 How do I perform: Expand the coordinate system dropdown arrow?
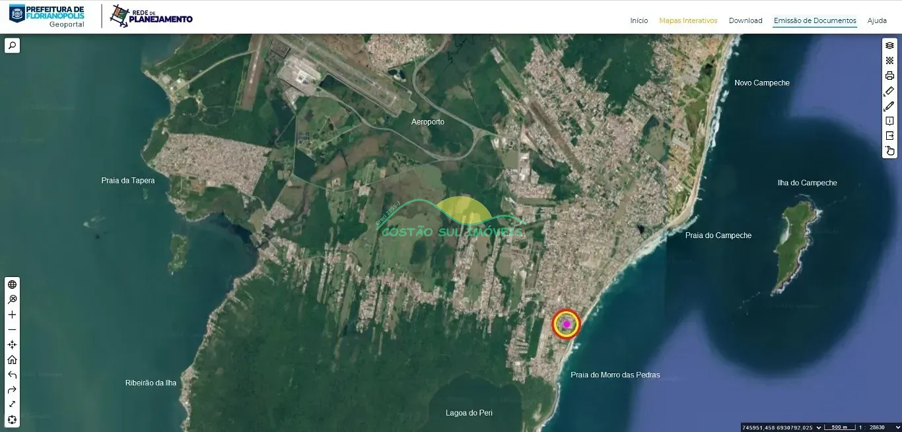(x=819, y=427)
